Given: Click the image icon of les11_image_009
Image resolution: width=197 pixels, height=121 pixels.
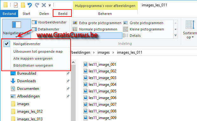Looking at the screenshot, I should 85,118.
